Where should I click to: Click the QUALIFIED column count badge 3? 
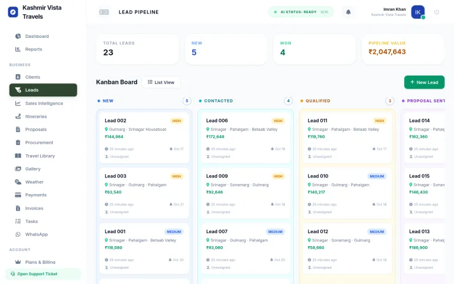pos(390,101)
